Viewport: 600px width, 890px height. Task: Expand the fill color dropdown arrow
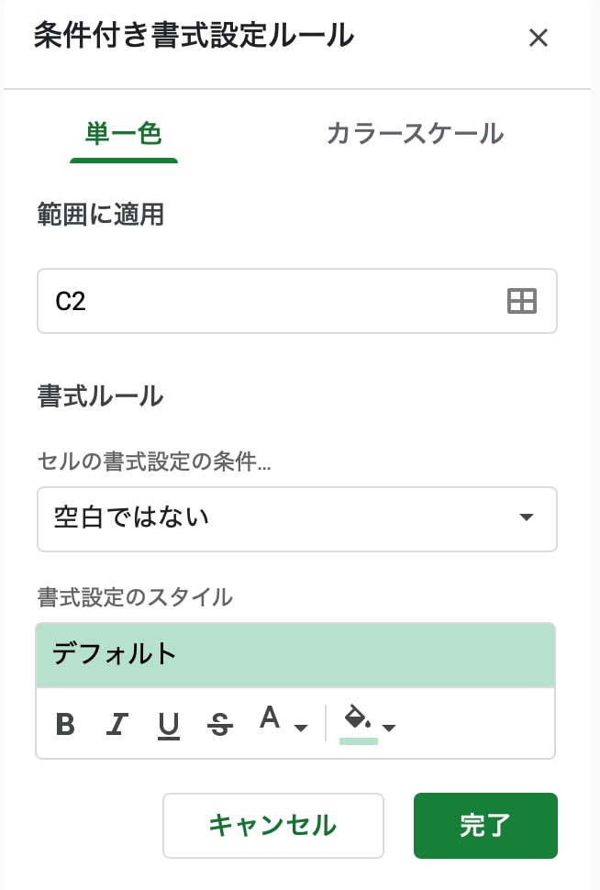pyautogui.click(x=390, y=728)
